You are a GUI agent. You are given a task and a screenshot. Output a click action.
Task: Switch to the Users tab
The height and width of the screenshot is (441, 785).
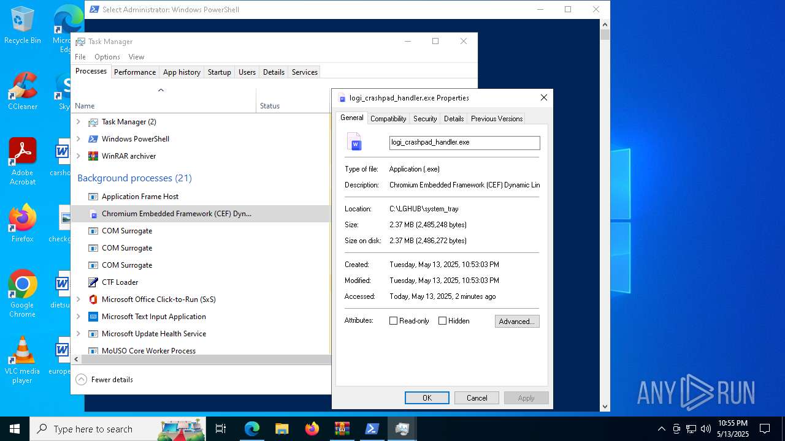tap(247, 72)
